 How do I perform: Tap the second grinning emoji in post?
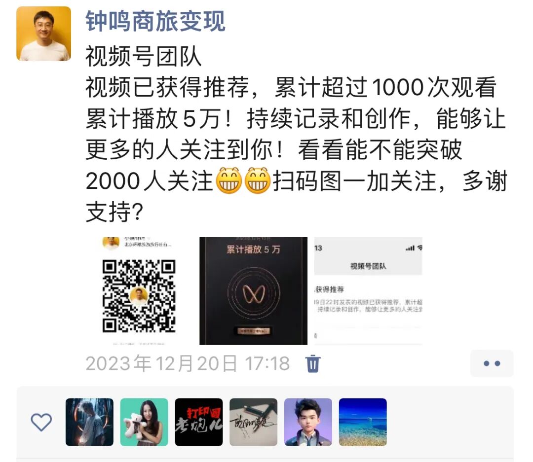click(258, 180)
